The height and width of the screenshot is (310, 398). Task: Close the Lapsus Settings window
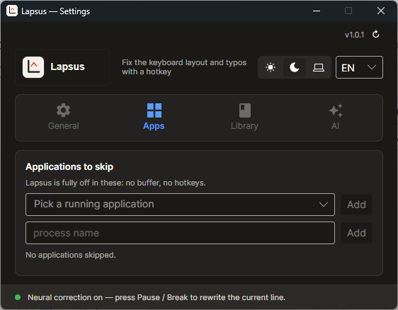pos(381,11)
